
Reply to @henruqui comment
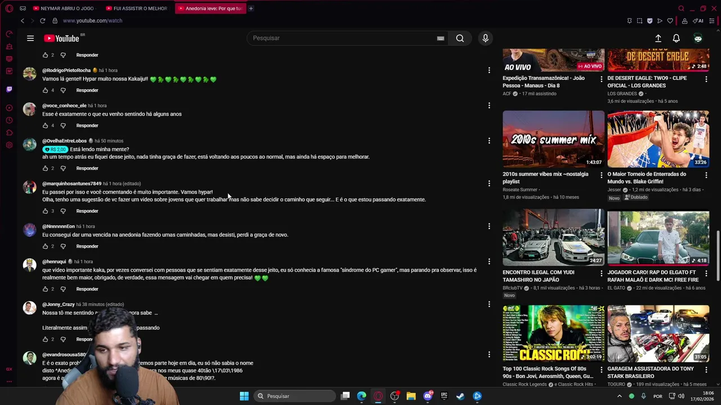click(87, 289)
